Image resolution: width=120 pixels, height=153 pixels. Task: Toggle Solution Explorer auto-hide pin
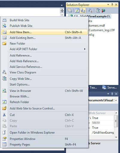[112, 4]
